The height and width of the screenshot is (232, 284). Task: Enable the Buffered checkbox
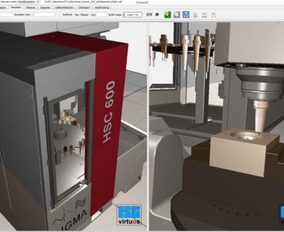[61, 15]
